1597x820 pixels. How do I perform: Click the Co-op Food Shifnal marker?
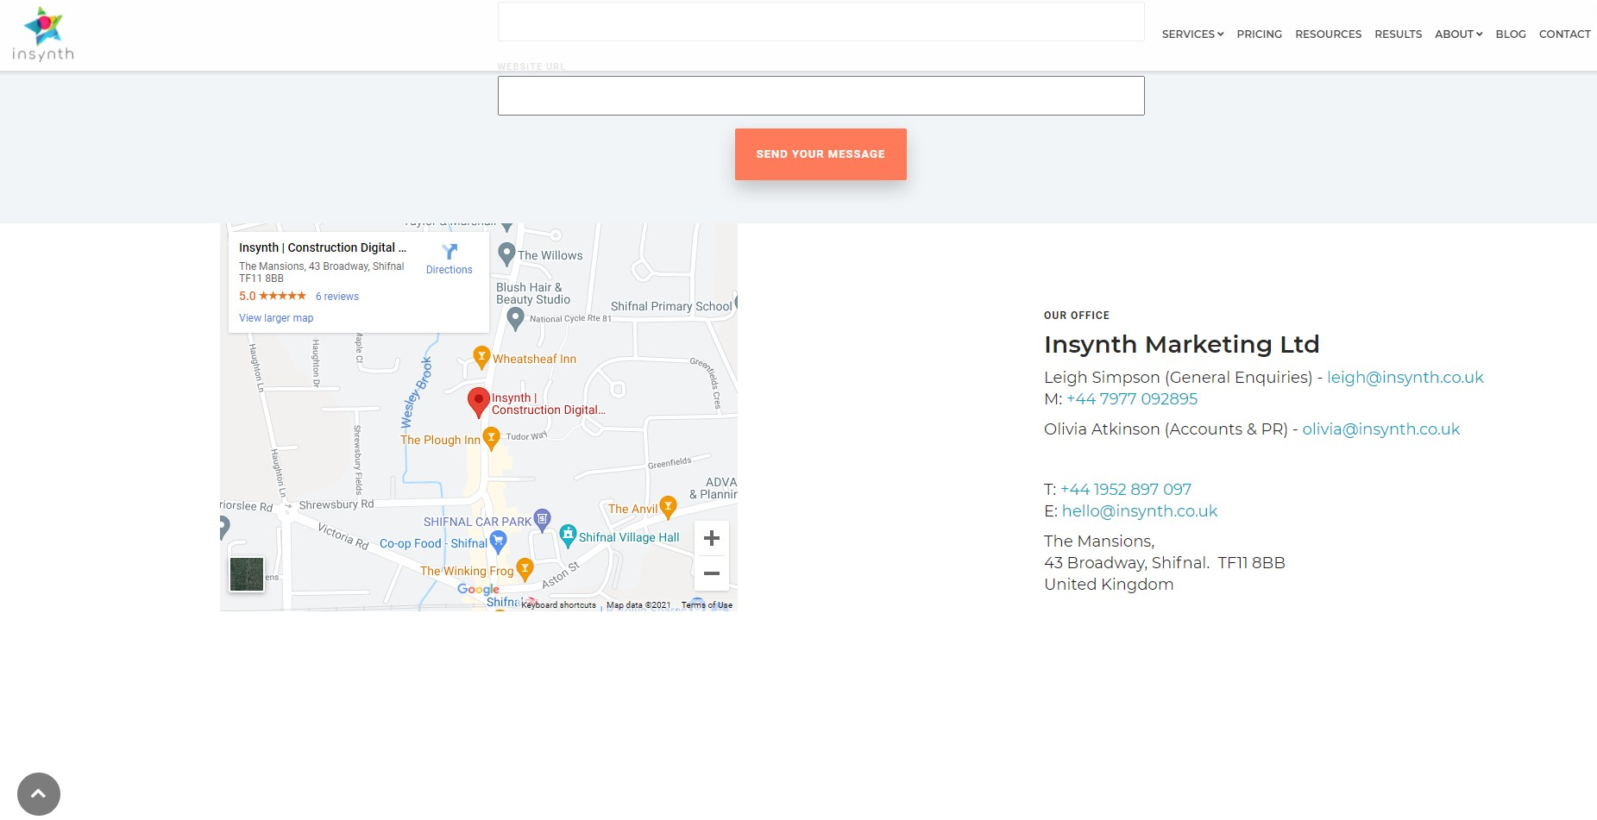[x=498, y=541]
